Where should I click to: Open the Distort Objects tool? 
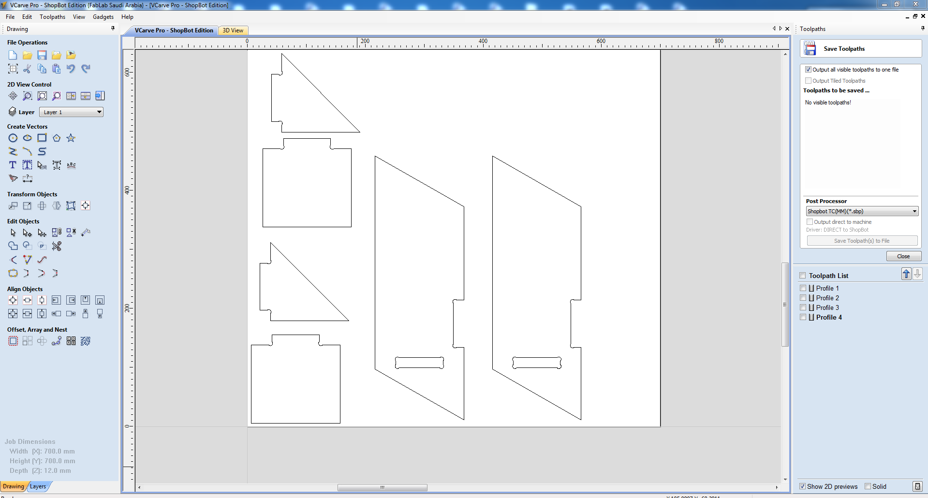click(x=71, y=206)
